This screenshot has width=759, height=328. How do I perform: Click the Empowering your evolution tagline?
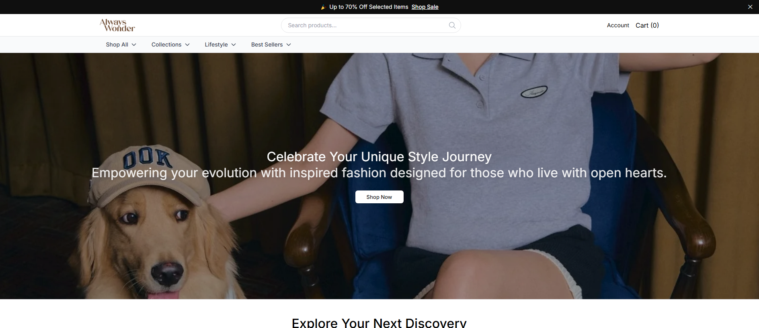pyautogui.click(x=379, y=173)
